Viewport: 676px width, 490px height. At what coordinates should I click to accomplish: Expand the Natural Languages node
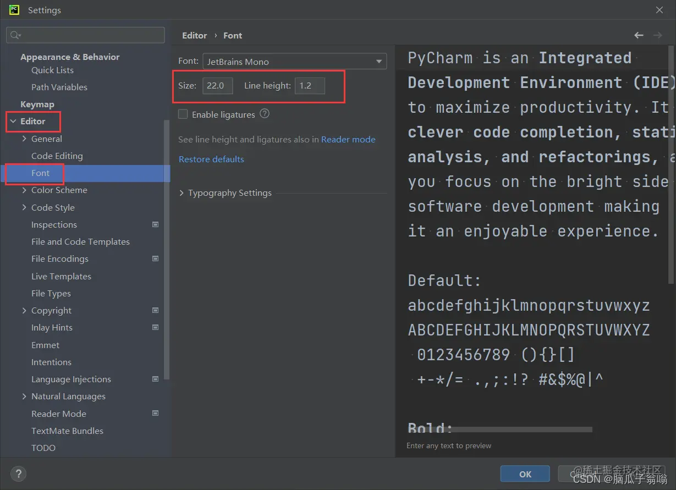24,396
